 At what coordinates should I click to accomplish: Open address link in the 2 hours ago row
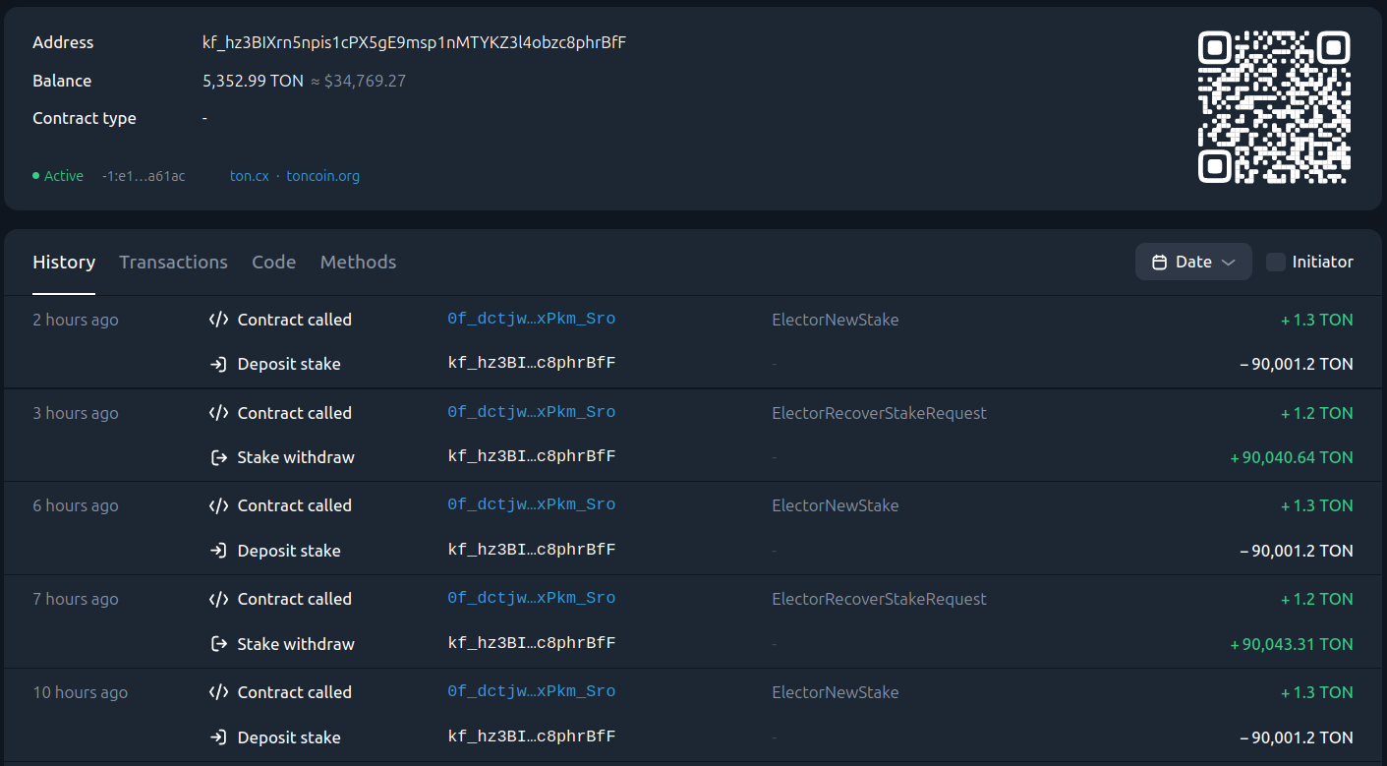click(531, 319)
